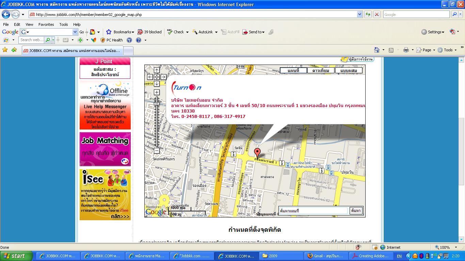This screenshot has height=261, width=465.
Task: Click the Live Help Messenger Offline banner
Action: [105, 105]
